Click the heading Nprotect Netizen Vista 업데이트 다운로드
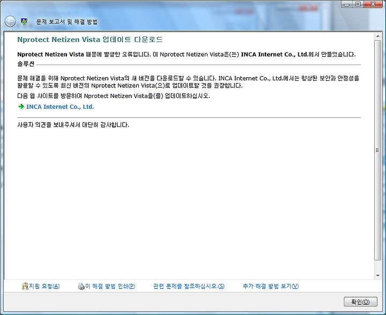The height and width of the screenshot is (315, 386). [90, 39]
